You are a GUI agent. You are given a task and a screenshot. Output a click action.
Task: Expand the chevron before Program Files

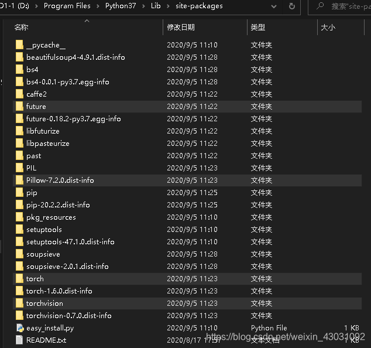tap(36, 6)
